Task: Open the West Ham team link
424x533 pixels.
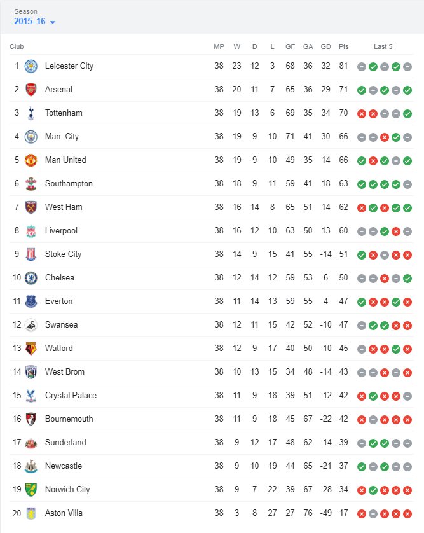Action: point(64,207)
